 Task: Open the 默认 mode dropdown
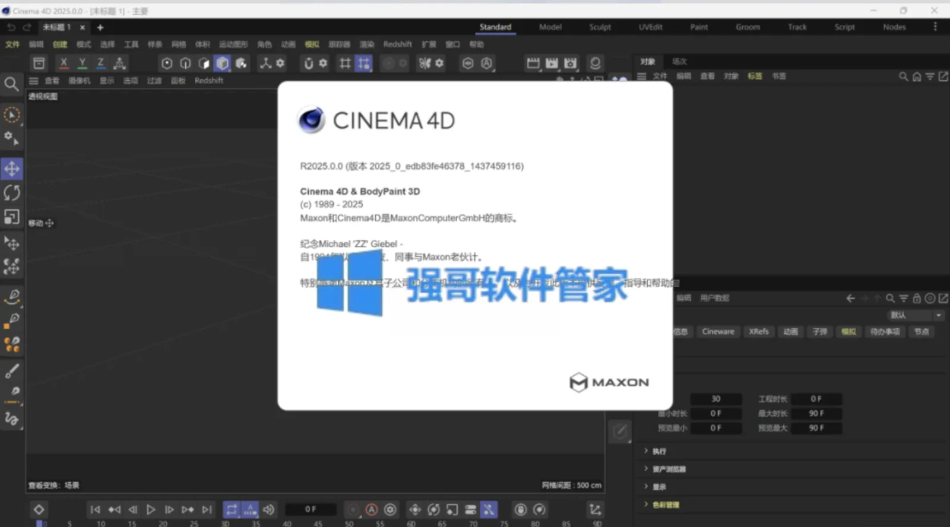click(915, 315)
